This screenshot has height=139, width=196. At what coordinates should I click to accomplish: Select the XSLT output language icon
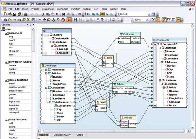click(x=89, y=14)
